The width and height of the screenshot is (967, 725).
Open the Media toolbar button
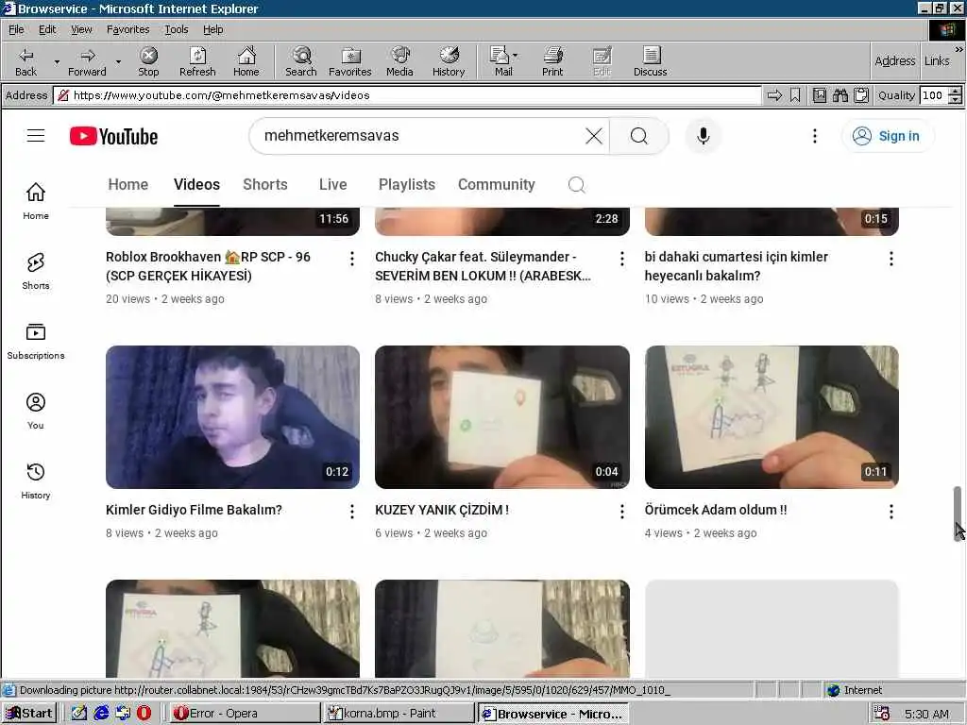click(x=399, y=61)
